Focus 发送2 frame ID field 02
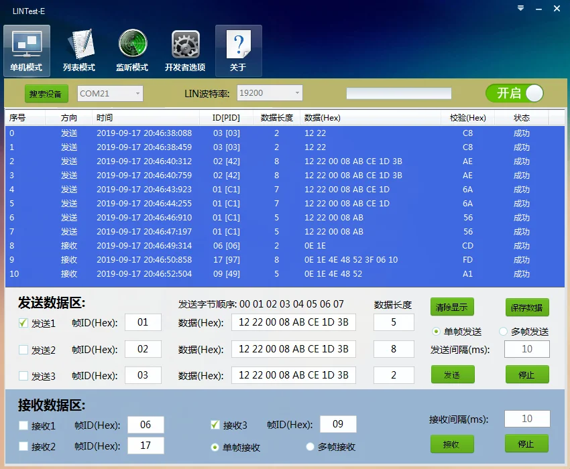Viewport: 570px width, 469px height. coord(143,349)
